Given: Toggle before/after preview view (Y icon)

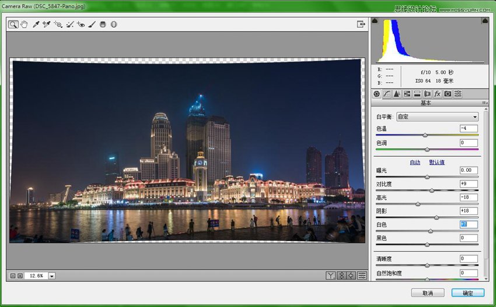Looking at the screenshot, I should (x=331, y=276).
